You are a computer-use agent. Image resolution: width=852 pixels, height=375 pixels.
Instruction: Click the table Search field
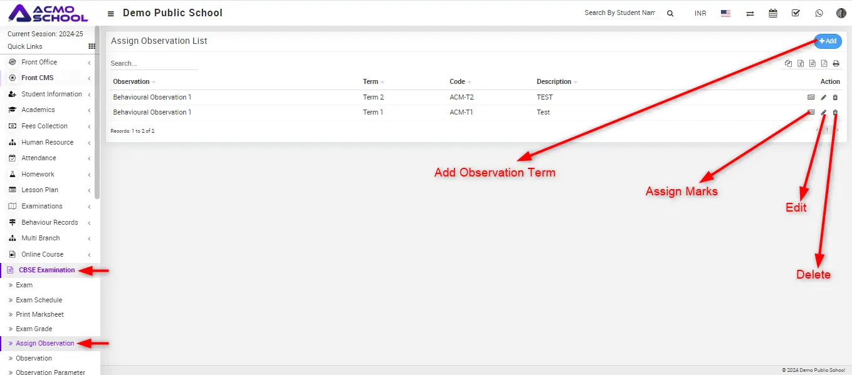pos(154,63)
